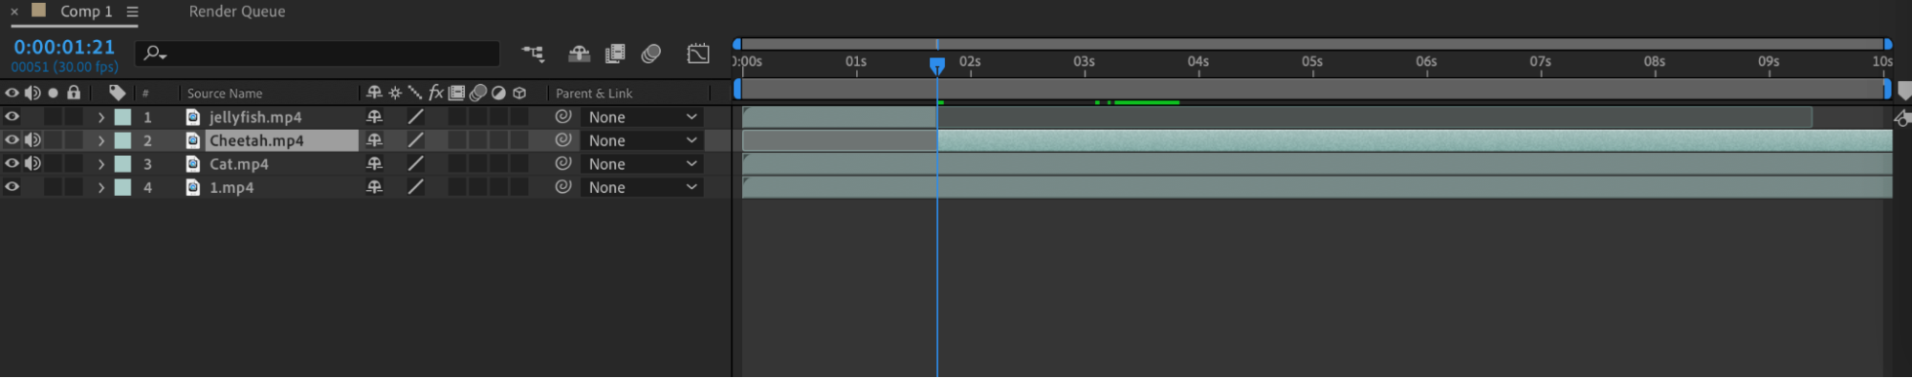Image resolution: width=1912 pixels, height=378 pixels.
Task: Toggle the Shy switch on jellyfish.mp4
Action: (x=374, y=116)
